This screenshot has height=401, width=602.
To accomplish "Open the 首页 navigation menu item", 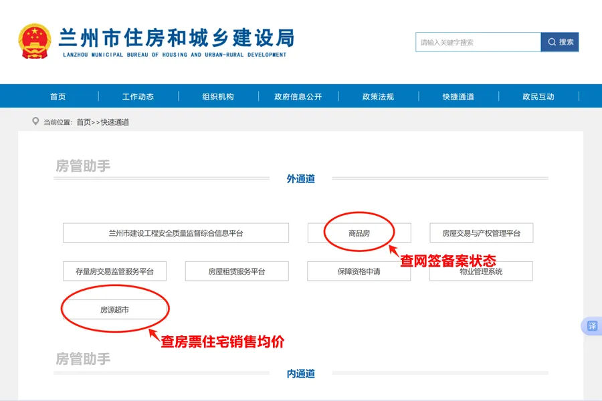I will coord(58,96).
